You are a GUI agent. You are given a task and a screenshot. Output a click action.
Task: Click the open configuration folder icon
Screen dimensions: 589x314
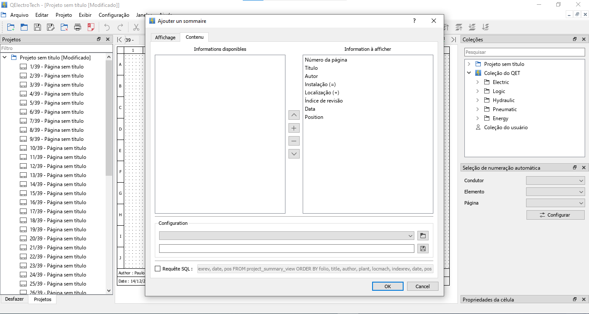(423, 236)
